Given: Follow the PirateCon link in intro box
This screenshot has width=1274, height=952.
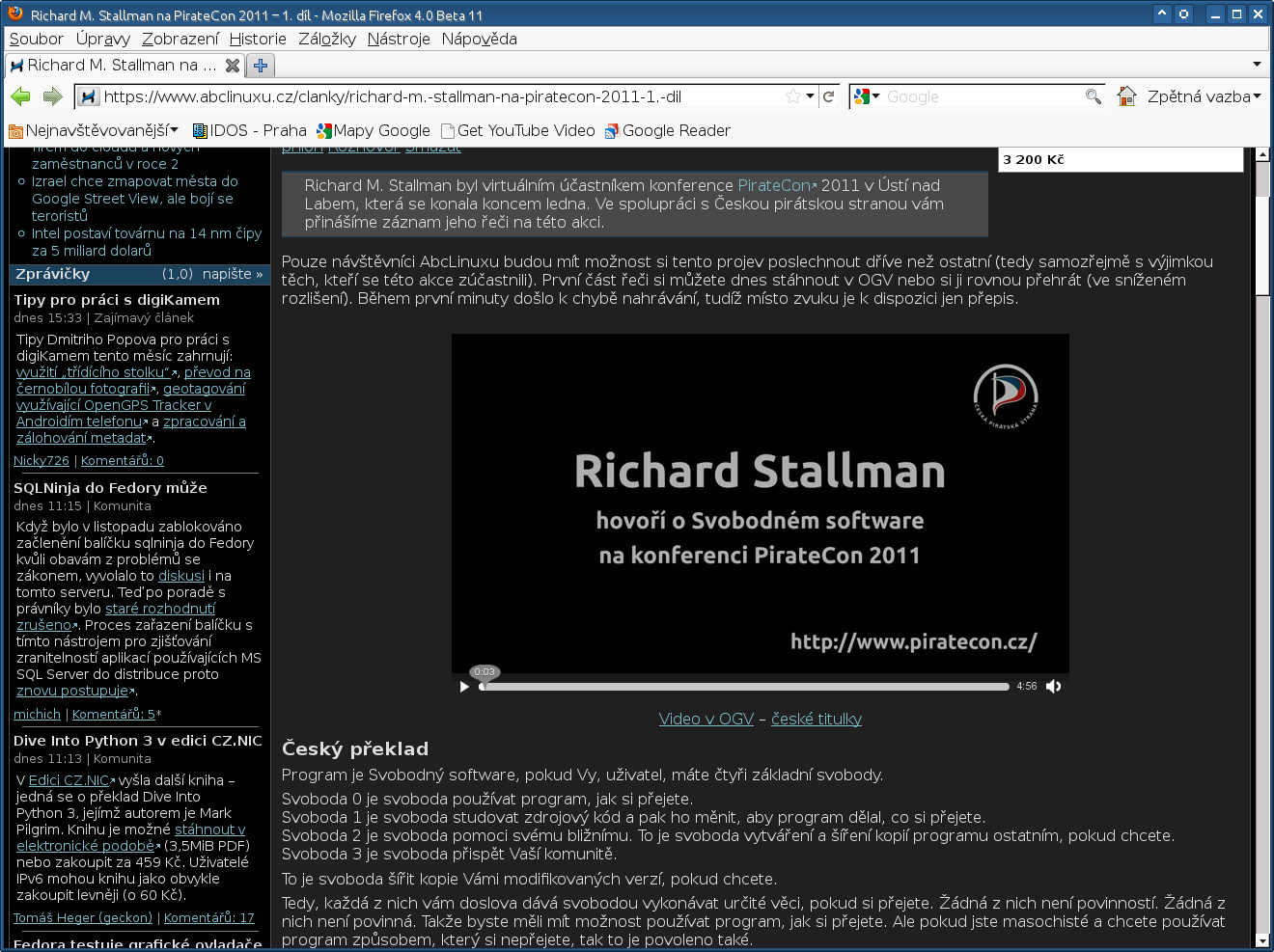Looking at the screenshot, I should click(x=777, y=185).
